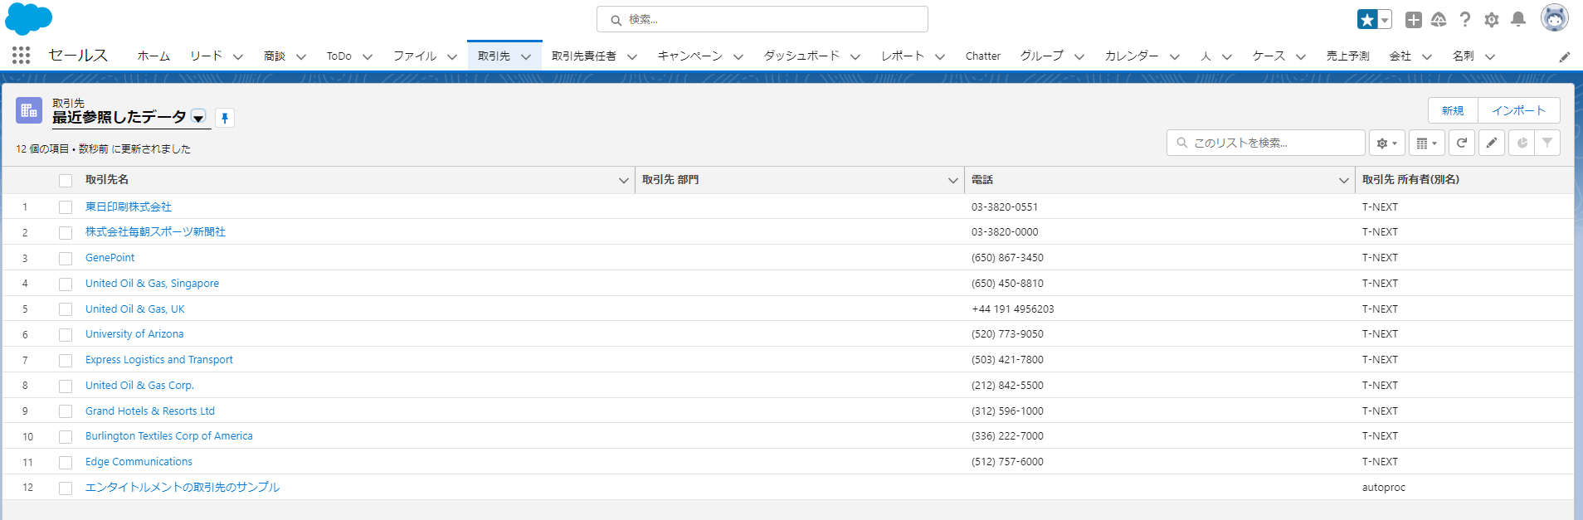This screenshot has width=1583, height=520.
Task: Select checkbox for 株式会社毎朝スポーツ新聞社
Action: [66, 233]
